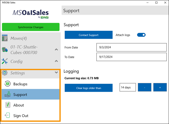Maximize the MSO&I Sales window
Image resolution: width=169 pixels, height=124 pixels.
tap(156, 2)
